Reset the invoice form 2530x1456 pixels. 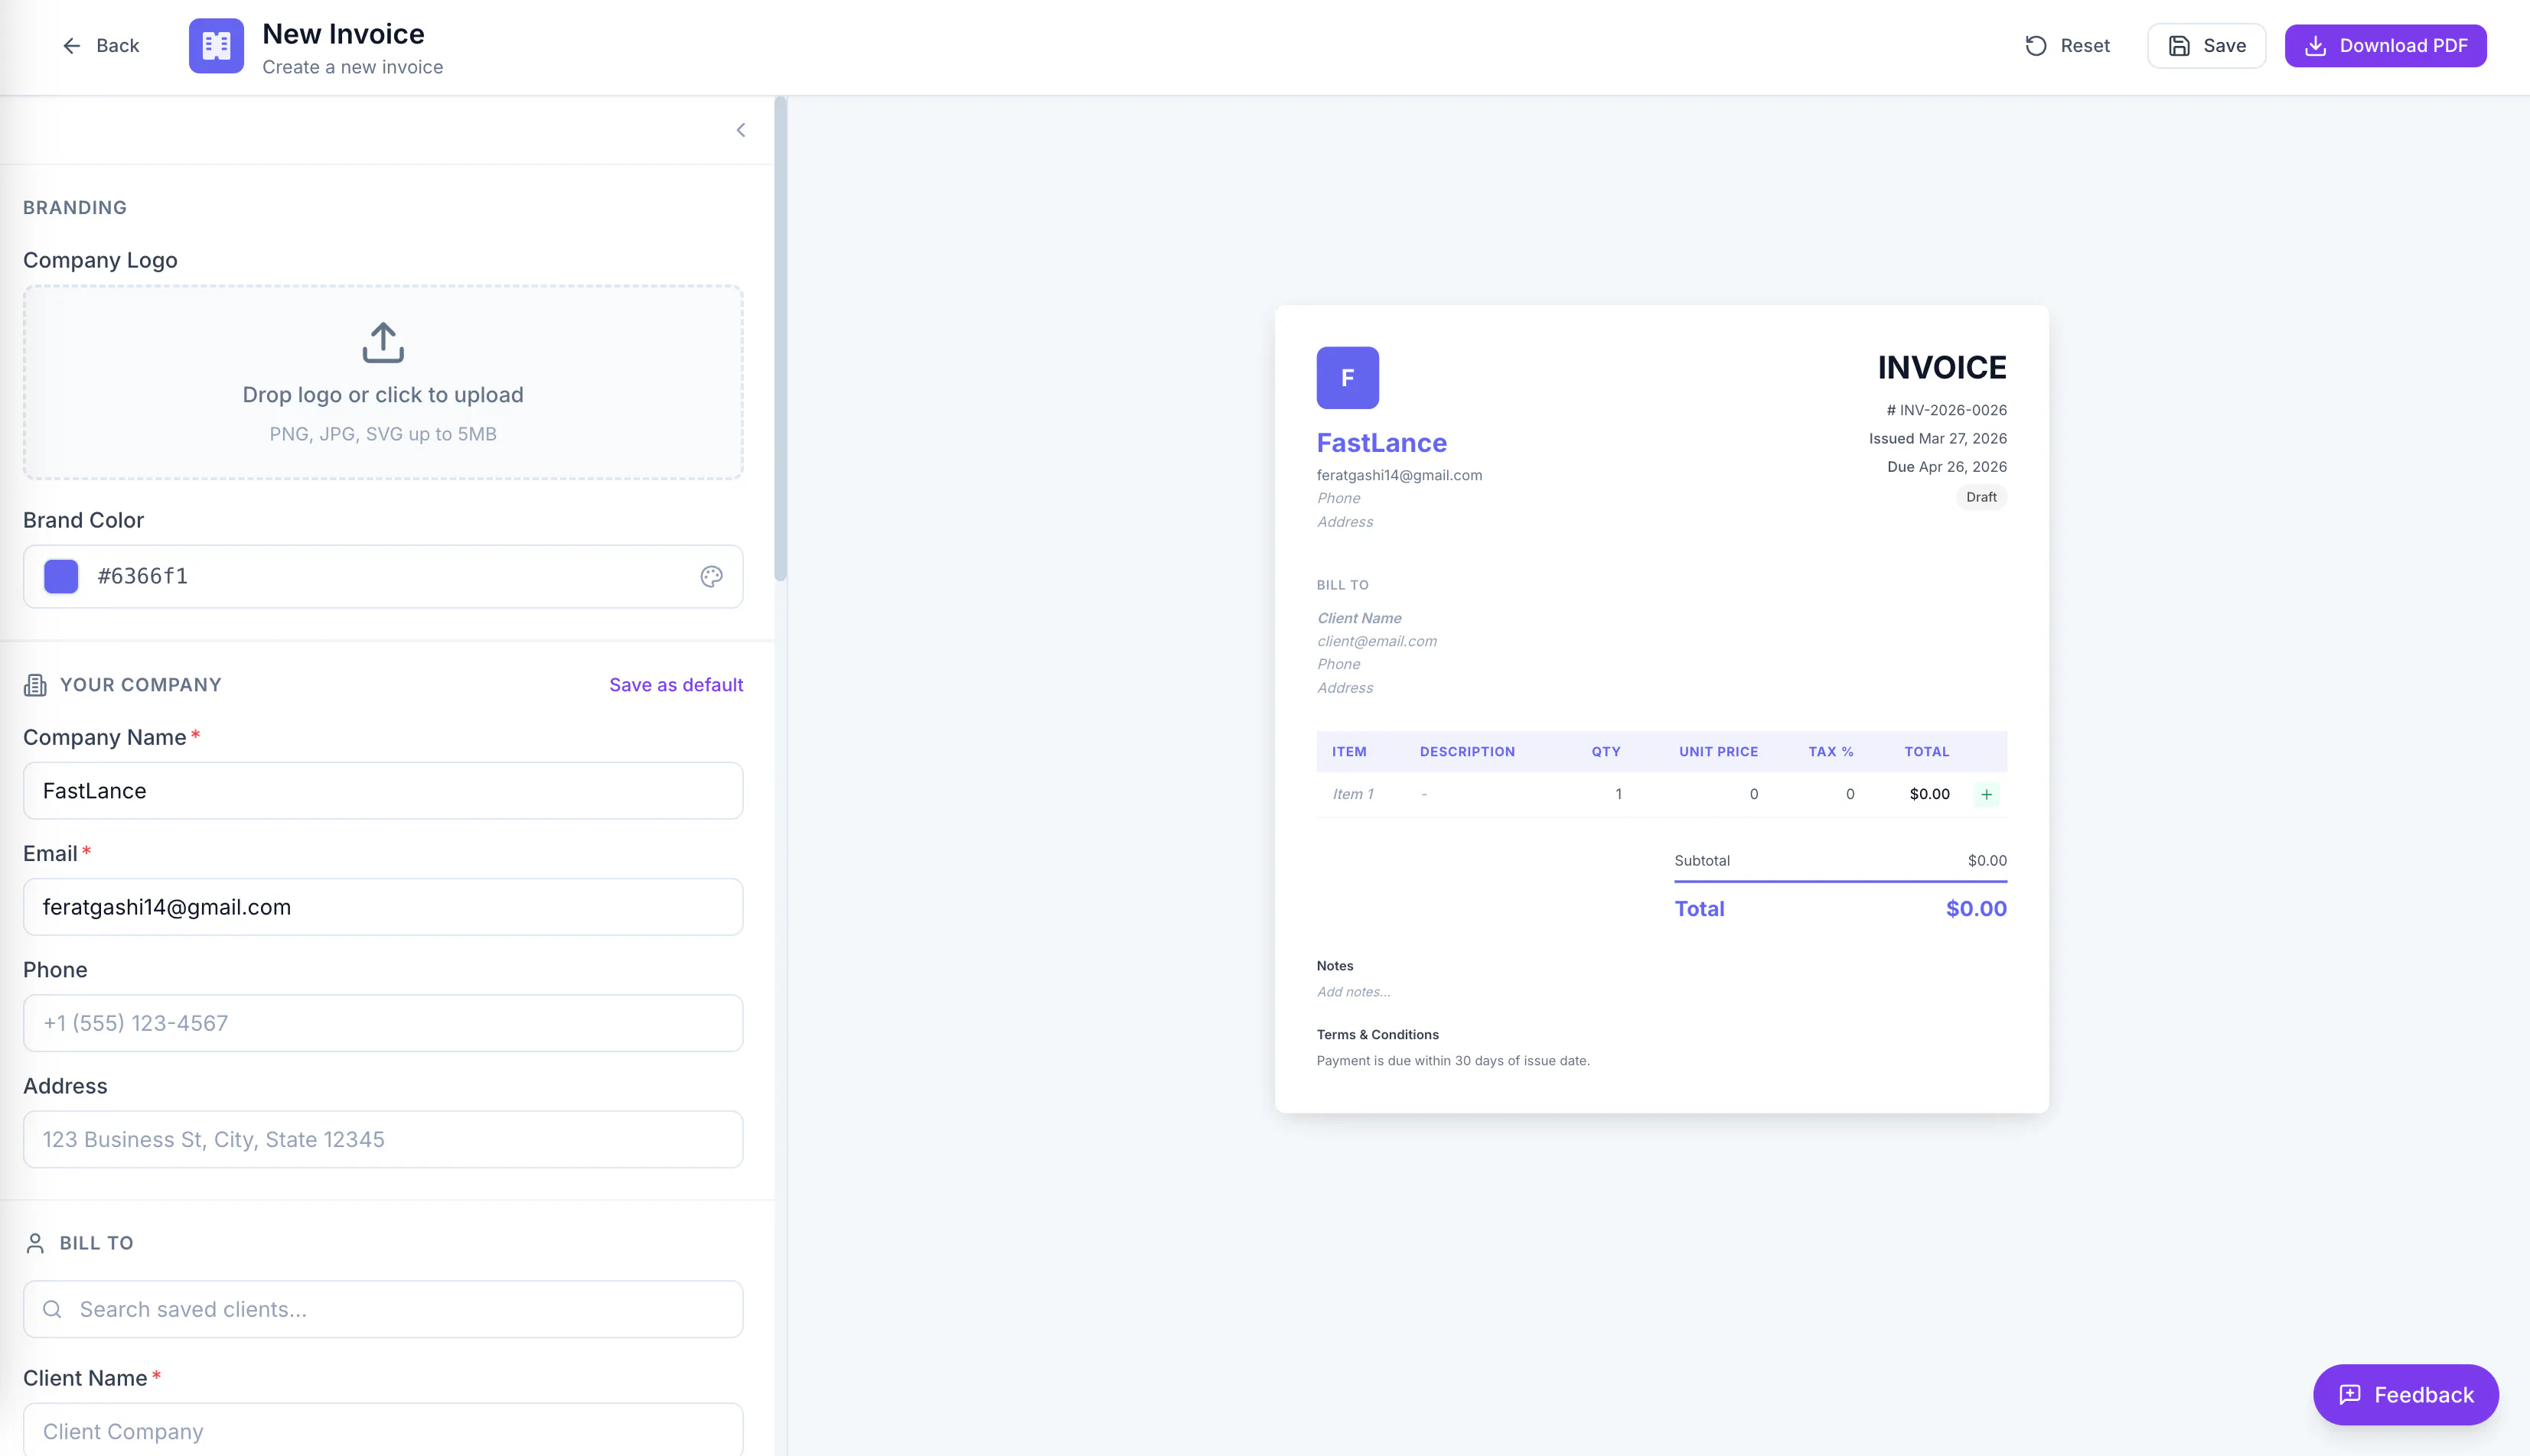2068,46
